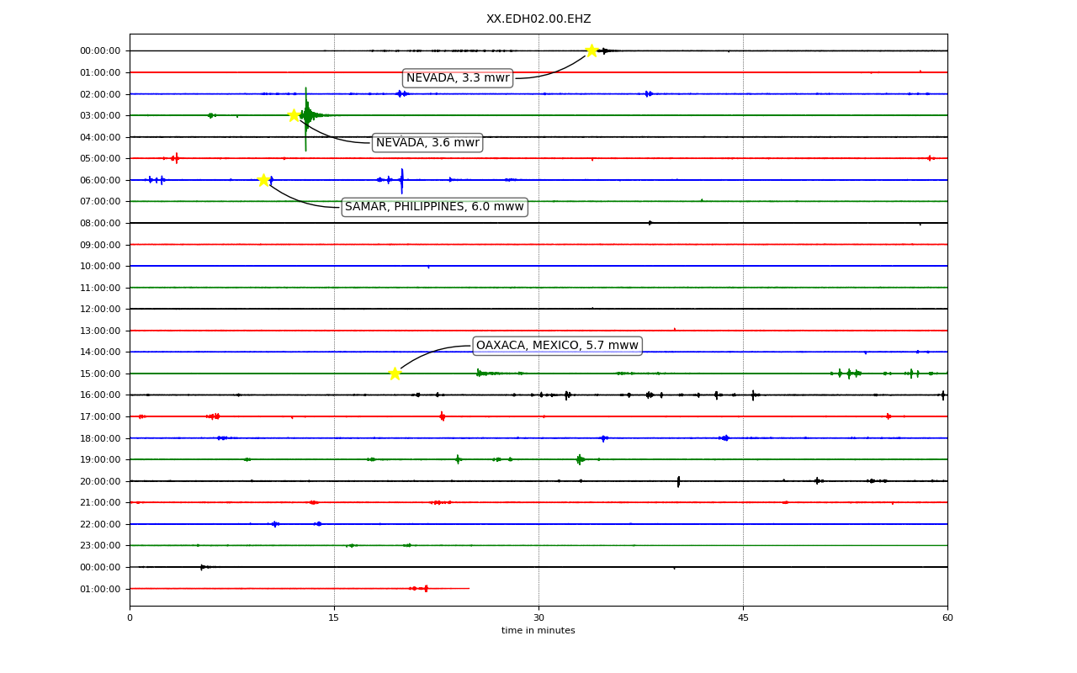Image resolution: width=1077 pixels, height=673 pixels.
Task: Click the 'time in minutes' axis label
Action: pos(538,631)
